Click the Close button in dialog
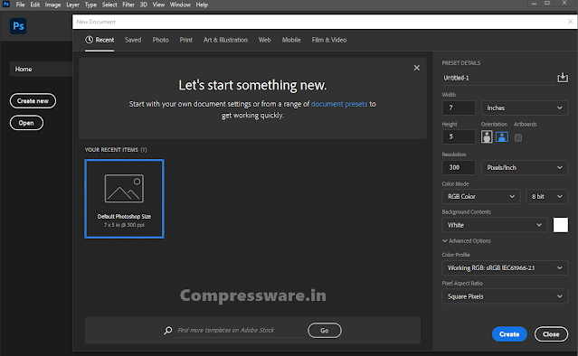The width and height of the screenshot is (578, 356). tap(551, 334)
